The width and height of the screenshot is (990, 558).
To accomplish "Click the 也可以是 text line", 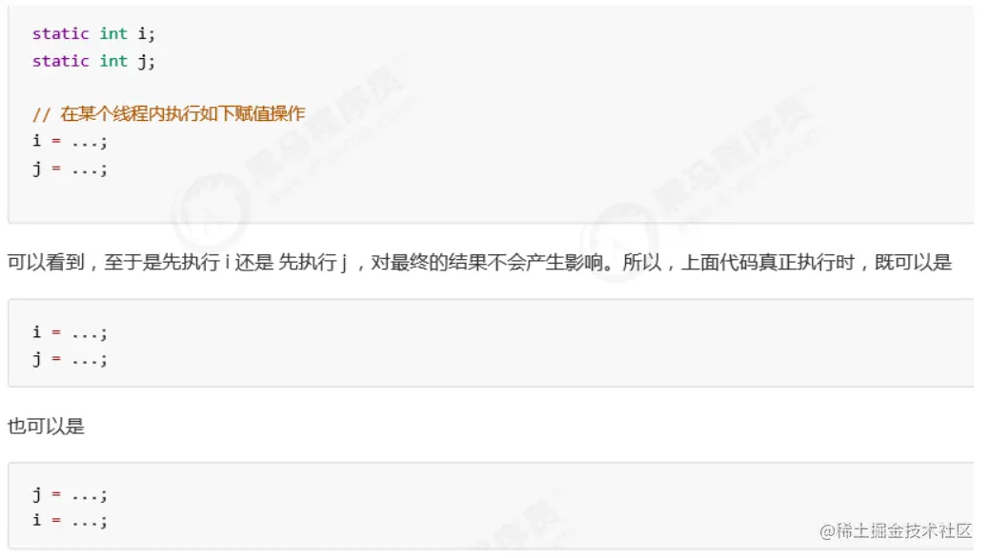I will pyautogui.click(x=46, y=426).
